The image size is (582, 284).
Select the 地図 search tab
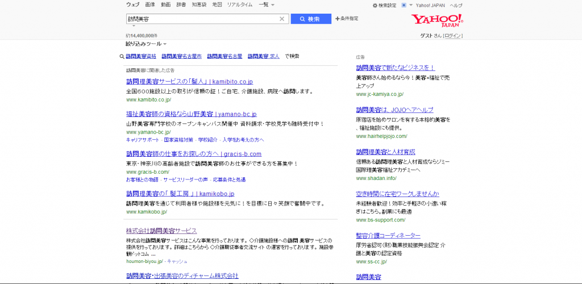tap(217, 5)
